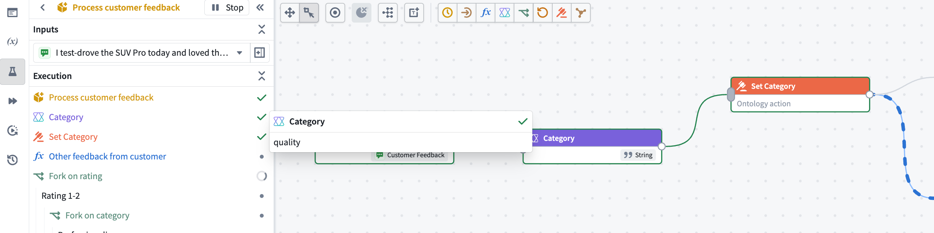This screenshot has height=233, width=934.
Task: Collapse the Execution section
Action: pyautogui.click(x=262, y=76)
